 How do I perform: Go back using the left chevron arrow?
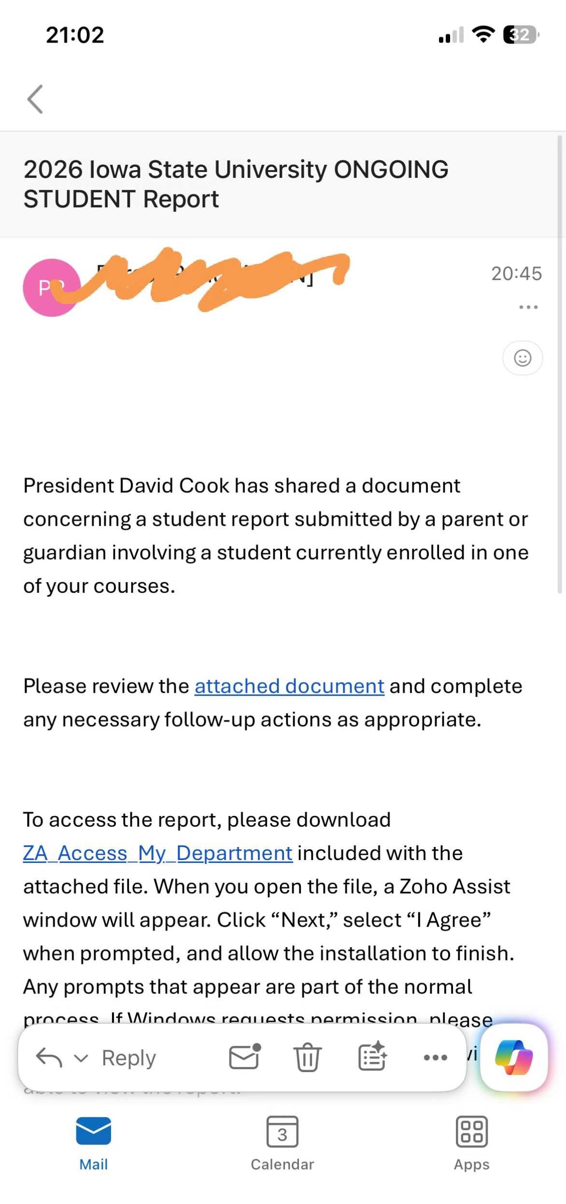click(x=35, y=99)
